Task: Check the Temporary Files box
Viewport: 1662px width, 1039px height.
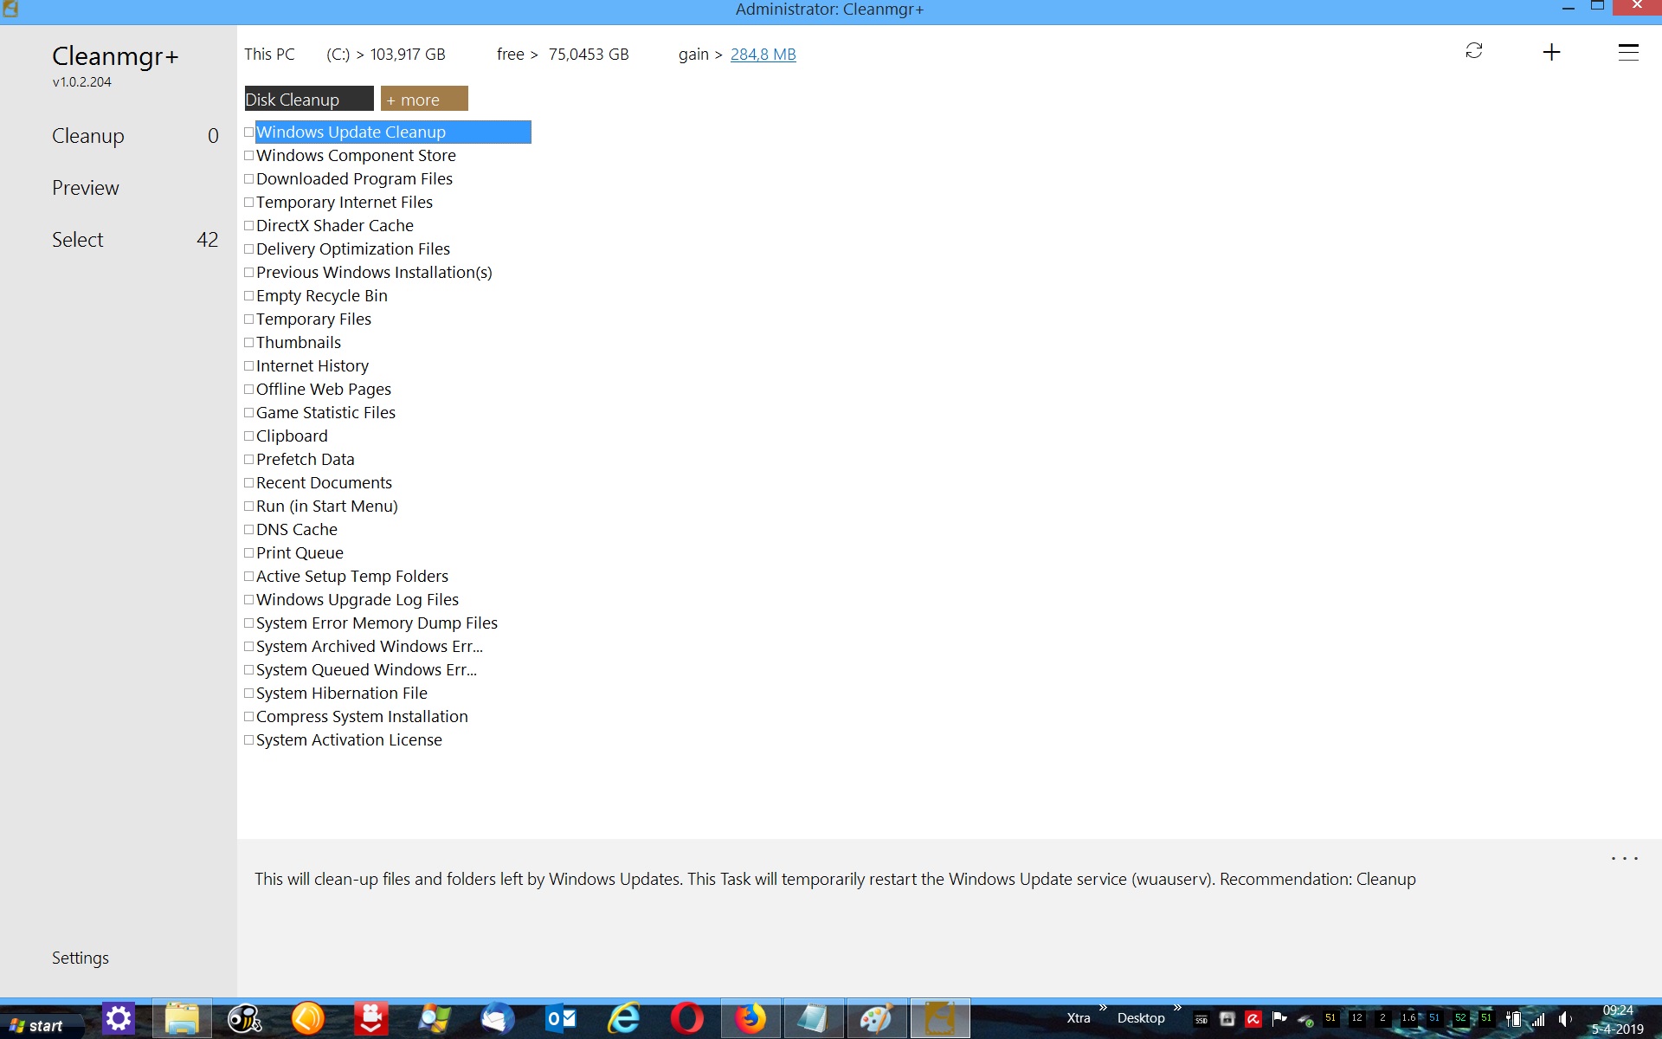Action: [x=249, y=319]
